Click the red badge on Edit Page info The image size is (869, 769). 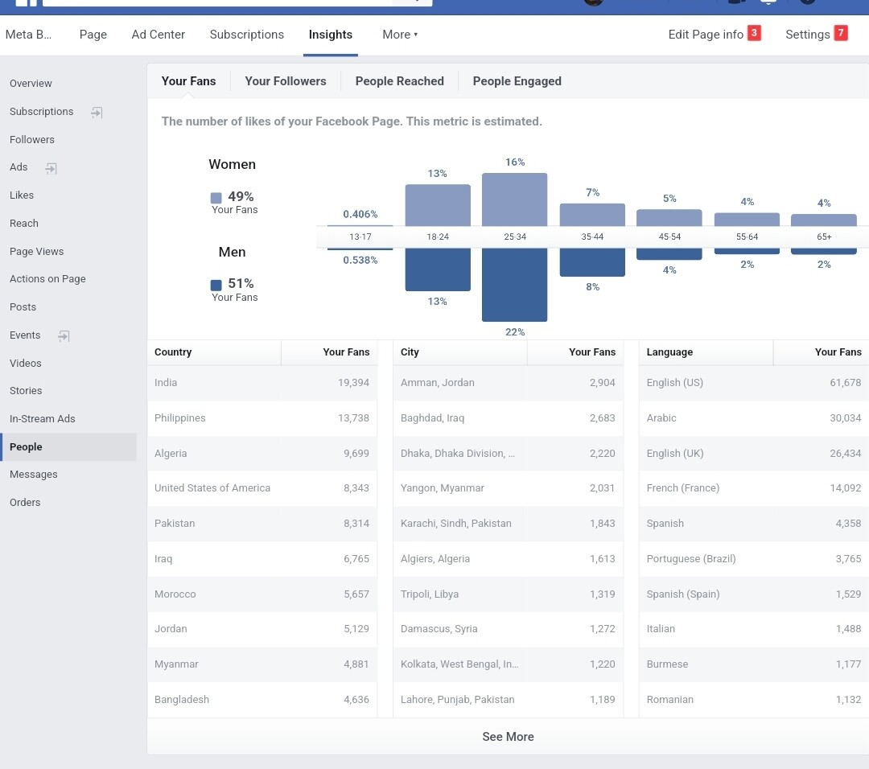(x=754, y=33)
